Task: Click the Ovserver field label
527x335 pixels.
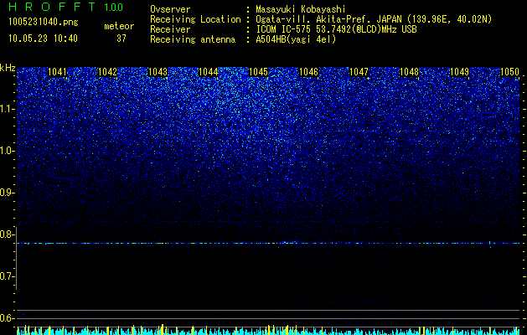Action: [170, 9]
